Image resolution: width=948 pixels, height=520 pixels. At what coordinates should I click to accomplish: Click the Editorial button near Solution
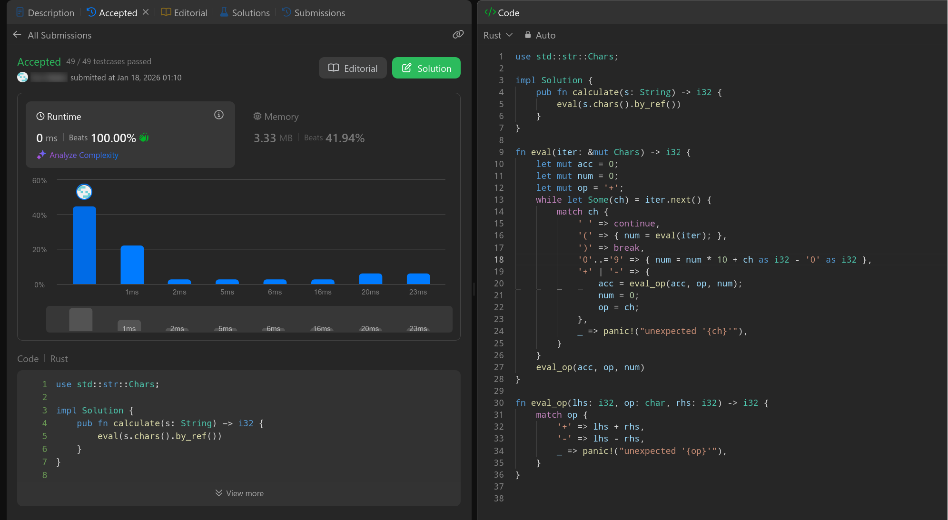click(x=353, y=68)
